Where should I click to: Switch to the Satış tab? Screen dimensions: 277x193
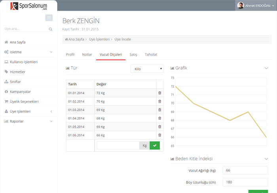(x=133, y=54)
